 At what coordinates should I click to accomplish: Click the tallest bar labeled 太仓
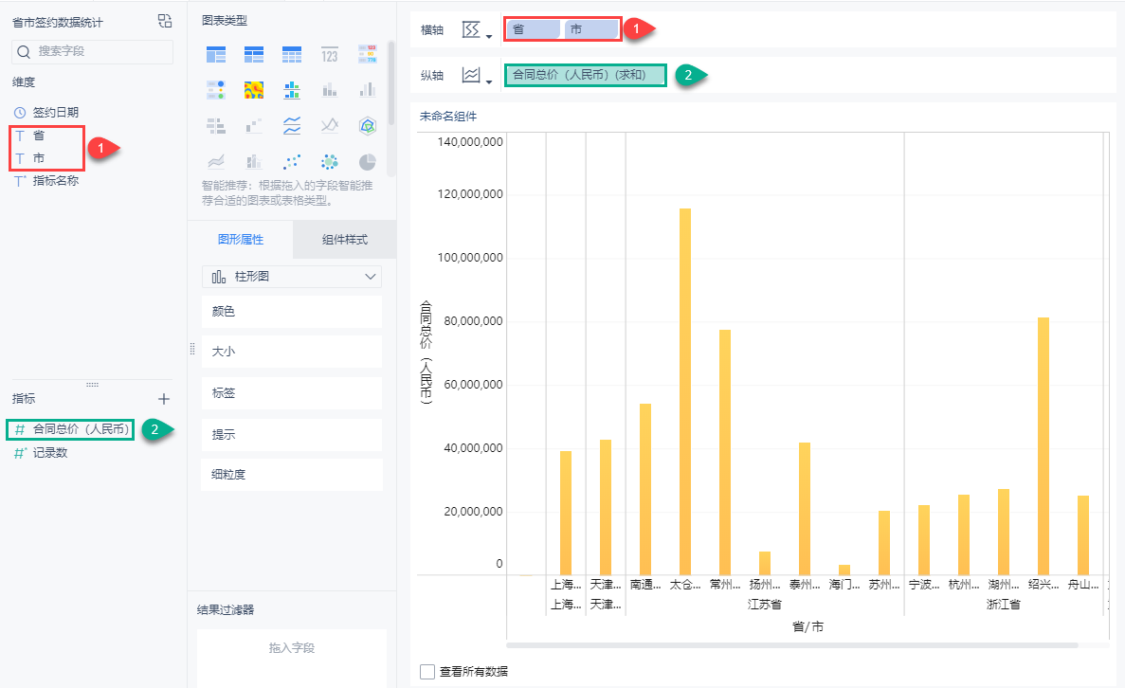pos(685,391)
